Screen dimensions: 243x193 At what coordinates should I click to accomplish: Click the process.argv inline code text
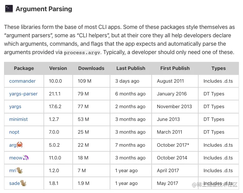[x=83, y=53]
